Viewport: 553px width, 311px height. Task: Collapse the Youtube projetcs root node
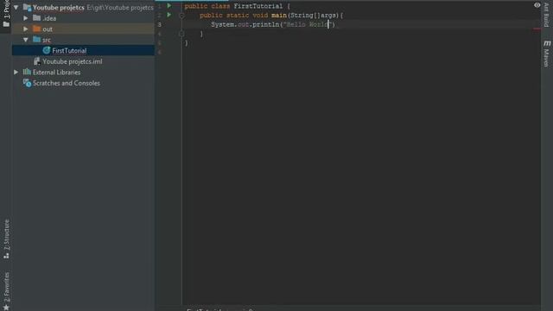[16, 8]
